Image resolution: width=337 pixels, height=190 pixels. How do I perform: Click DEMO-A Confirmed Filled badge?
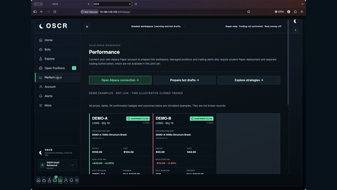pos(138,119)
